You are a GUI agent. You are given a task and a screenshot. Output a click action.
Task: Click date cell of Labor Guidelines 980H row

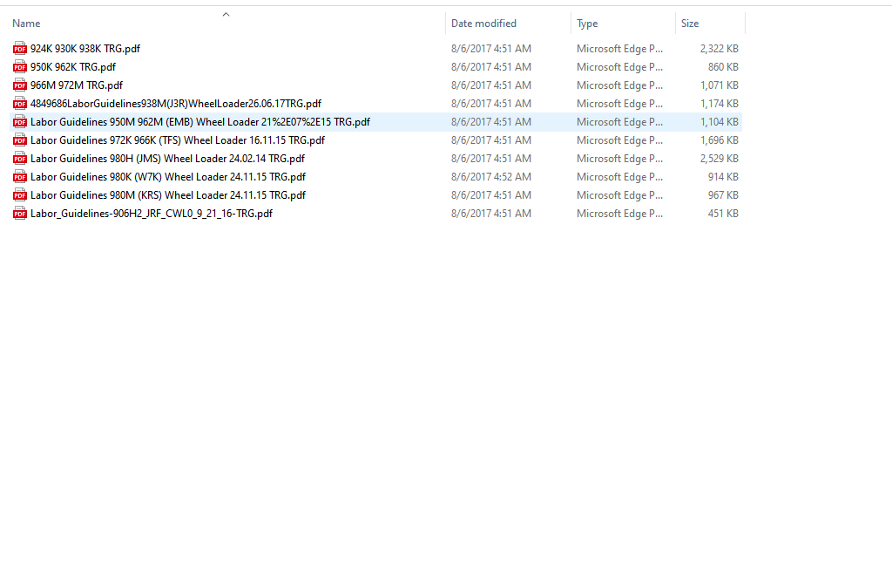(491, 159)
